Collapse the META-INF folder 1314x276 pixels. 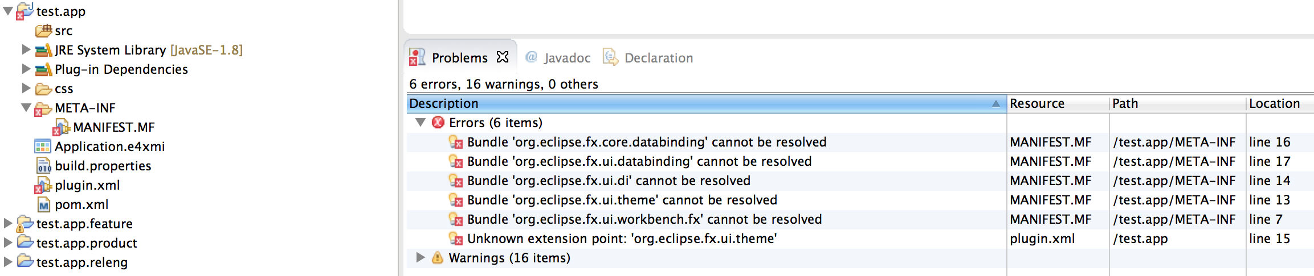26,107
